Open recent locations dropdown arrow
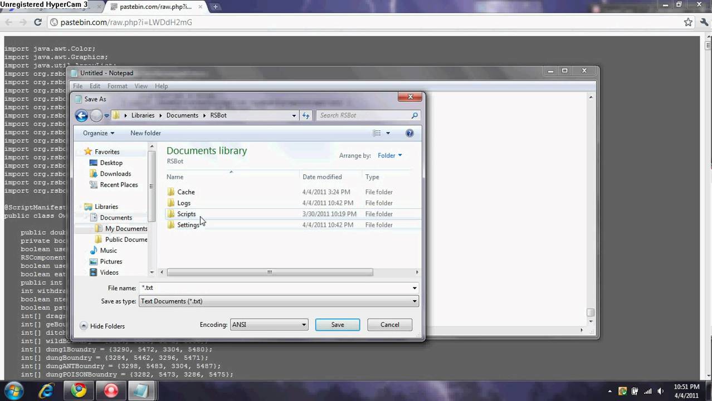The image size is (712, 401). click(x=106, y=116)
